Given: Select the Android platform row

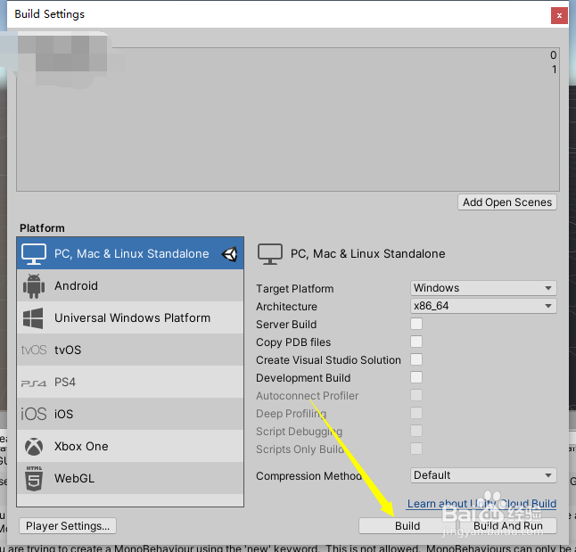Looking at the screenshot, I should (x=130, y=285).
